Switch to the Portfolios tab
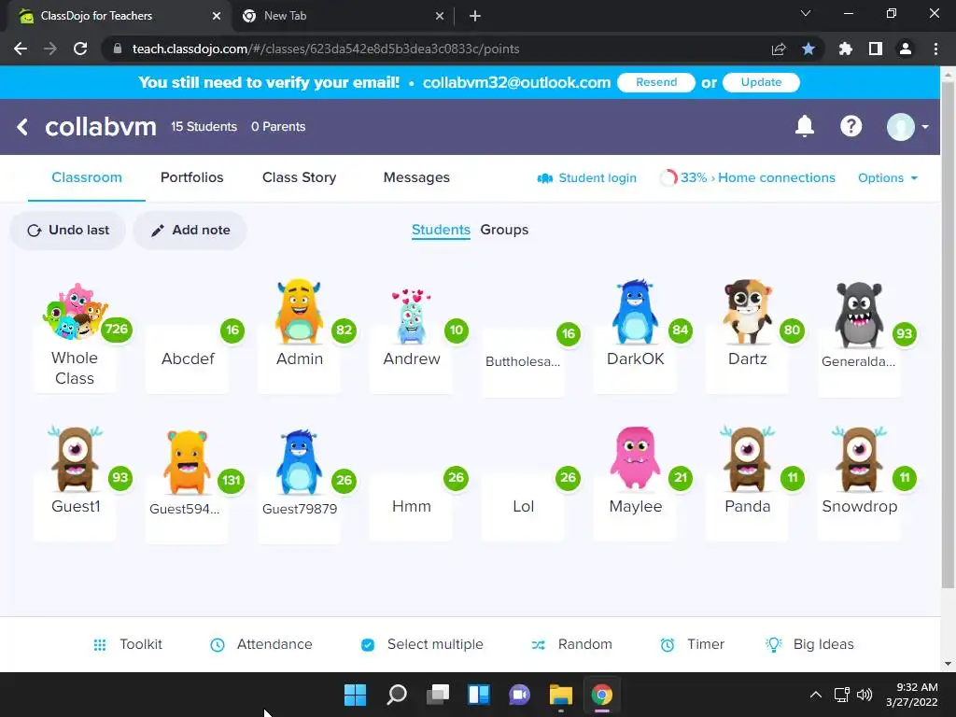Viewport: 956px width, 717px height. [192, 177]
